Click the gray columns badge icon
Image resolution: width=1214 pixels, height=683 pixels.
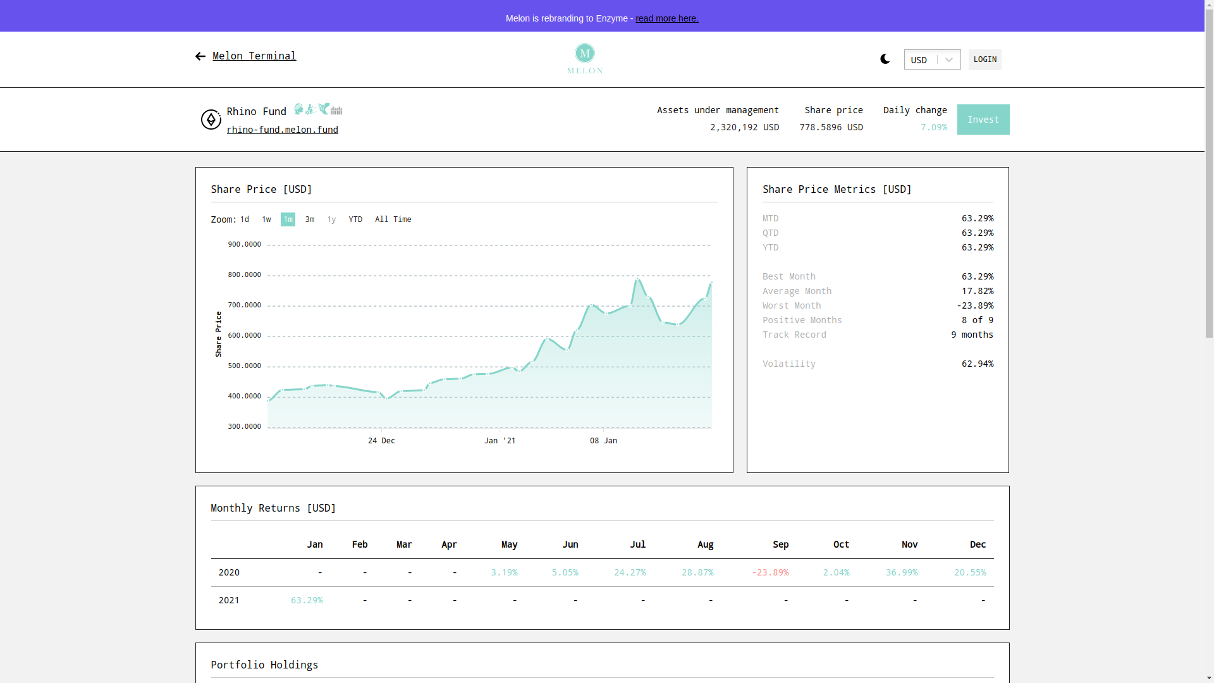[336, 111]
